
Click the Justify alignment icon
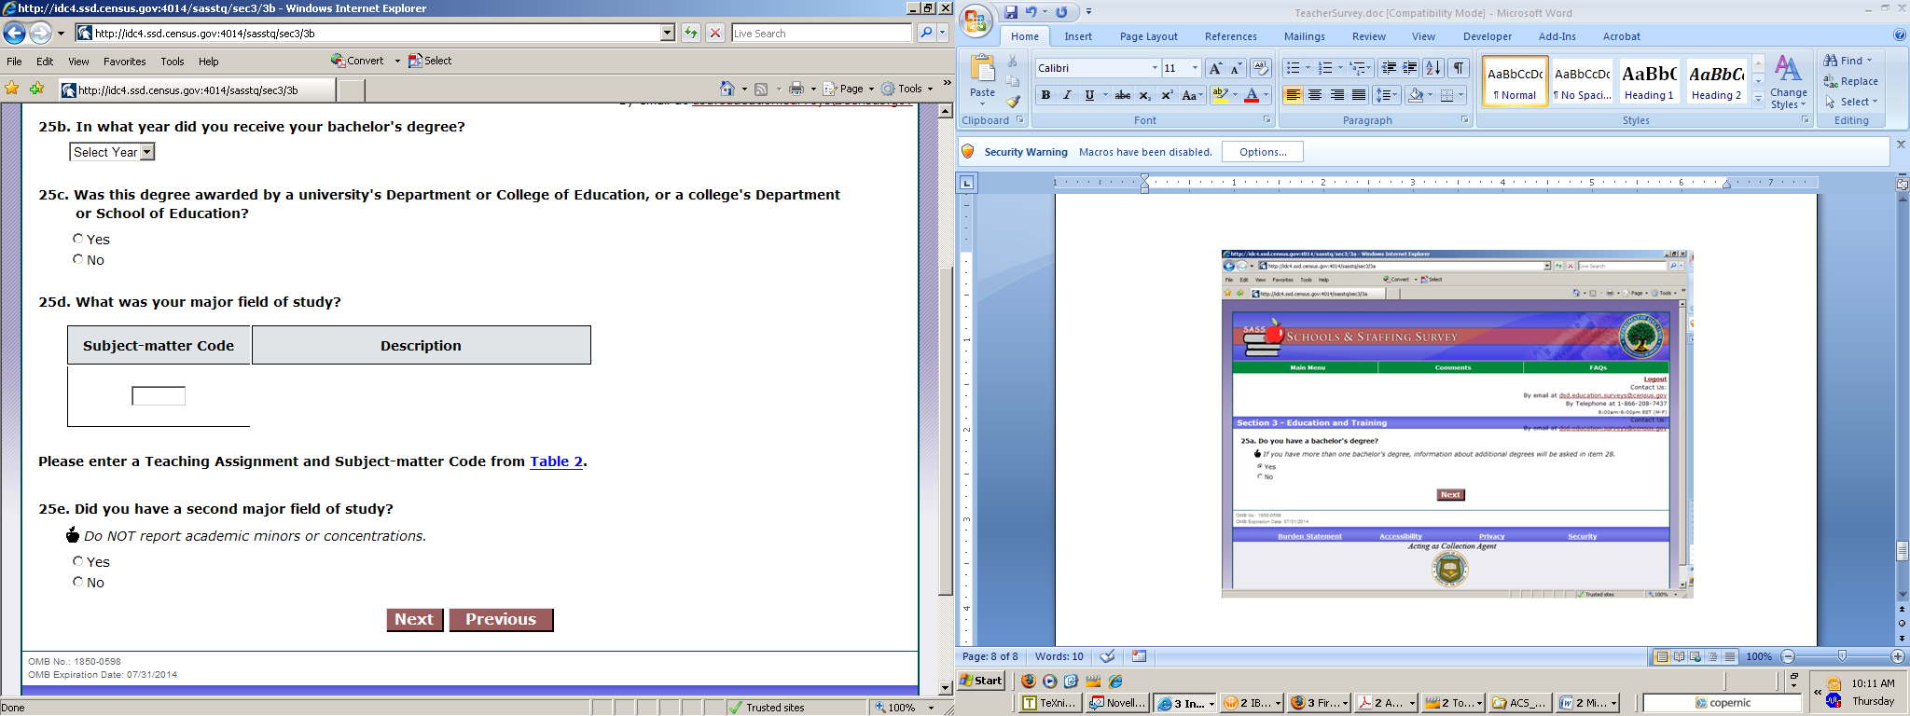(1359, 95)
